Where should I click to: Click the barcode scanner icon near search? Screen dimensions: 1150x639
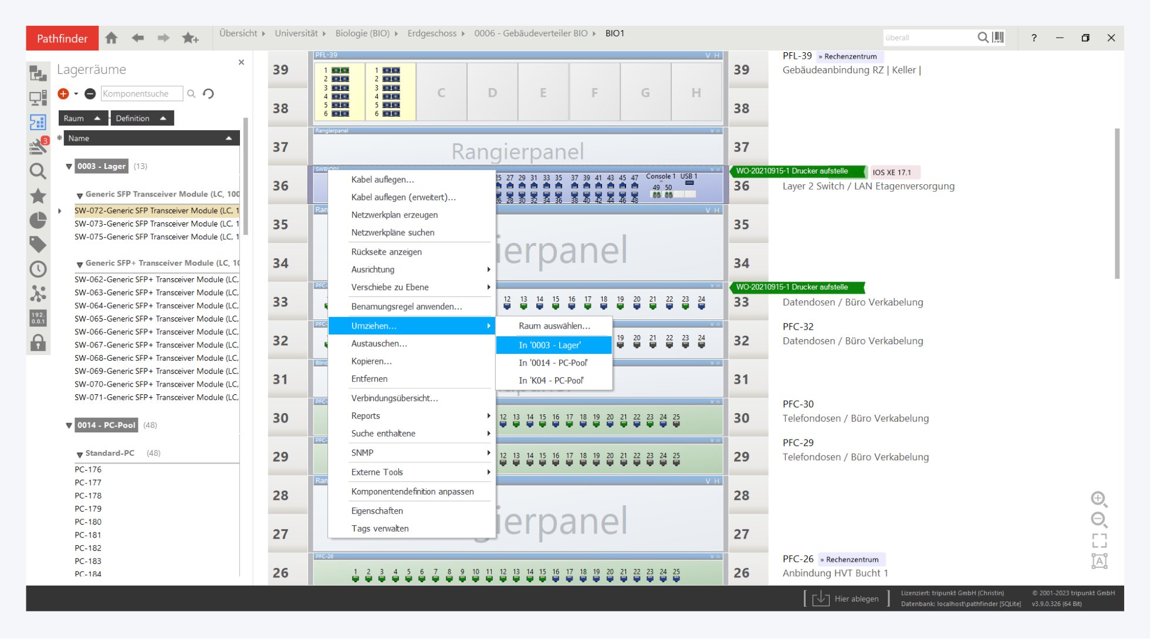pos(998,38)
